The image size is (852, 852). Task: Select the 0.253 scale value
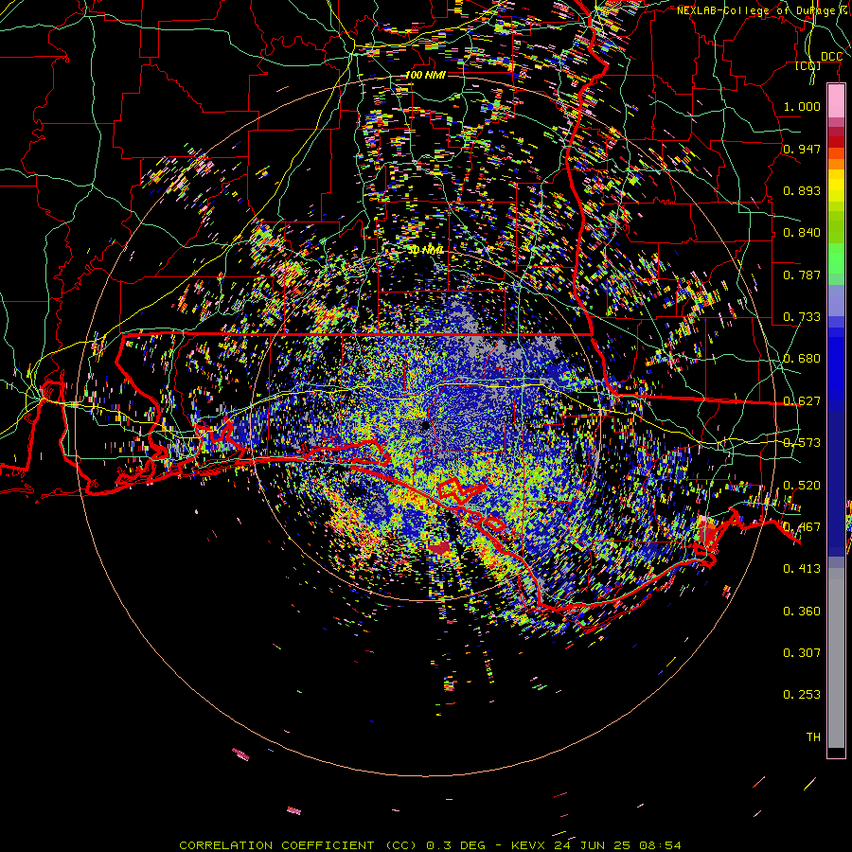click(x=802, y=695)
